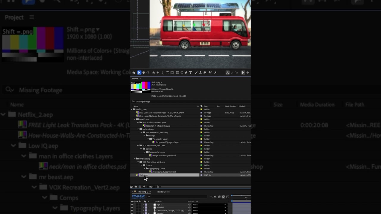Click label color swatch of rays 2 layer

point(146,204)
